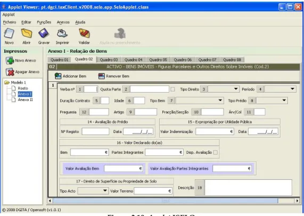304x216 pixels.
Task: Switch to the Quadro 05 tab
Action: tap(158, 60)
